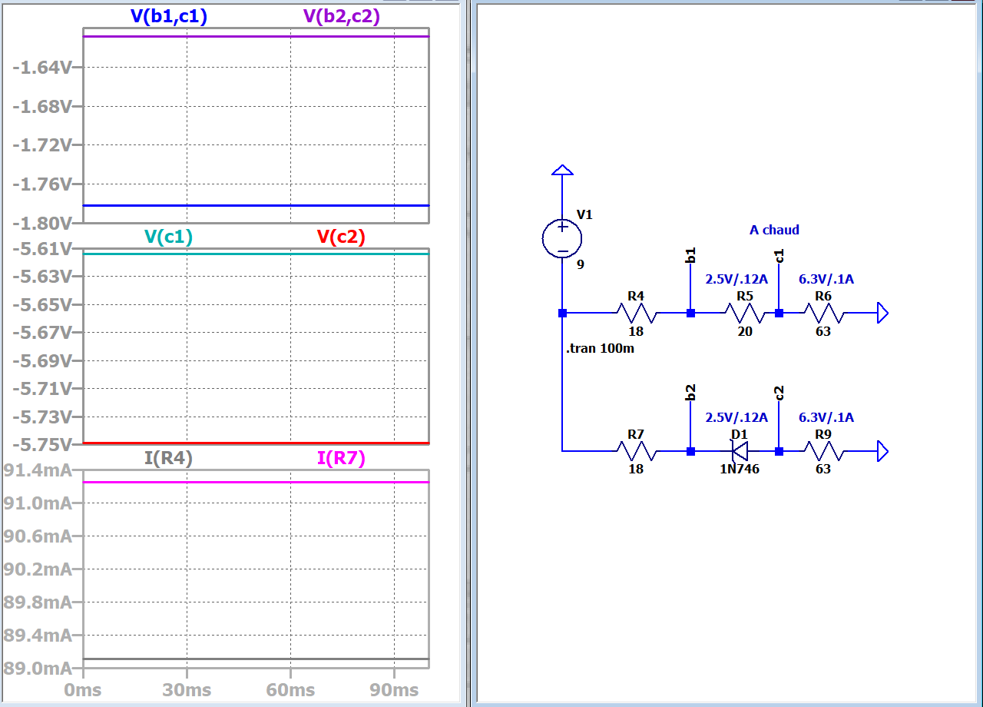The height and width of the screenshot is (707, 983).
Task: Click the magenta I(R7) waveform line
Action: coord(255,482)
